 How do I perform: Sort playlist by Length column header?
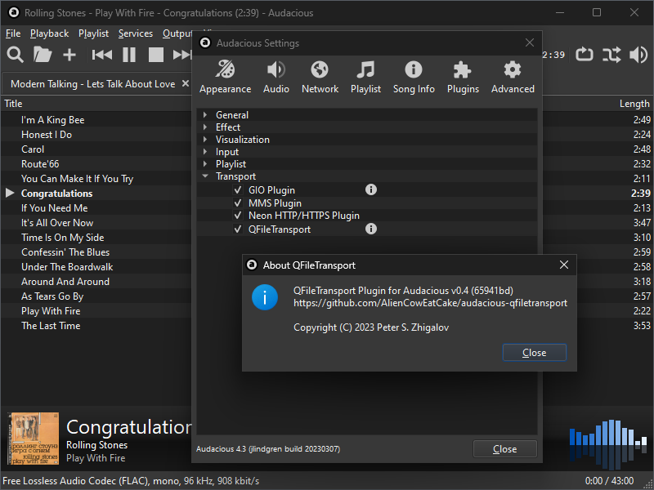[x=634, y=104]
